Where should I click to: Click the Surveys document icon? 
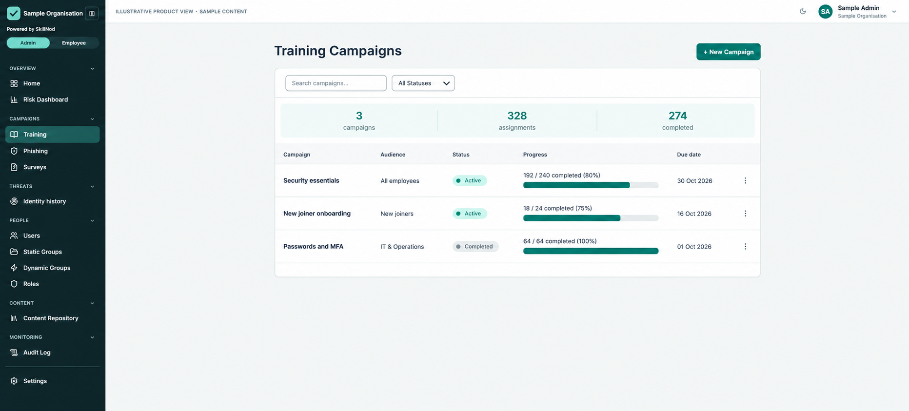[x=14, y=167]
